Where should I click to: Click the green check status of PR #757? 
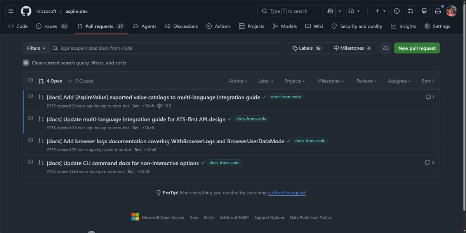[264, 97]
